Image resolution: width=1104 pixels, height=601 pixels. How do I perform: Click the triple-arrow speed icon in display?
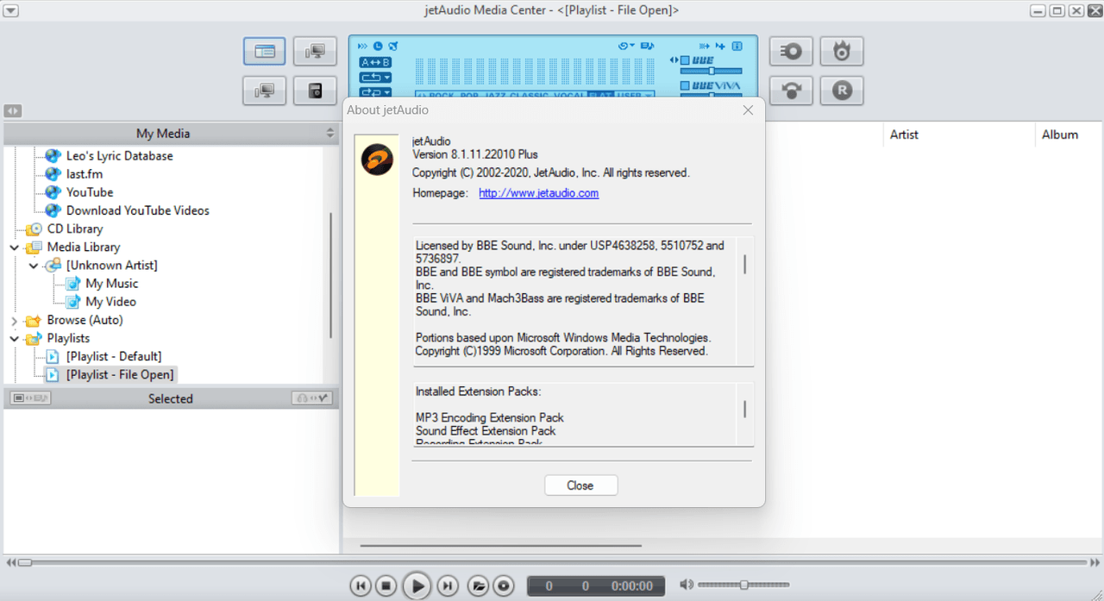coord(362,46)
